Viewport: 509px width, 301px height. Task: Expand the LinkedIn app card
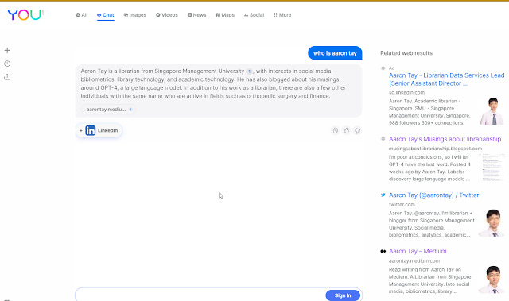pyautogui.click(x=99, y=130)
